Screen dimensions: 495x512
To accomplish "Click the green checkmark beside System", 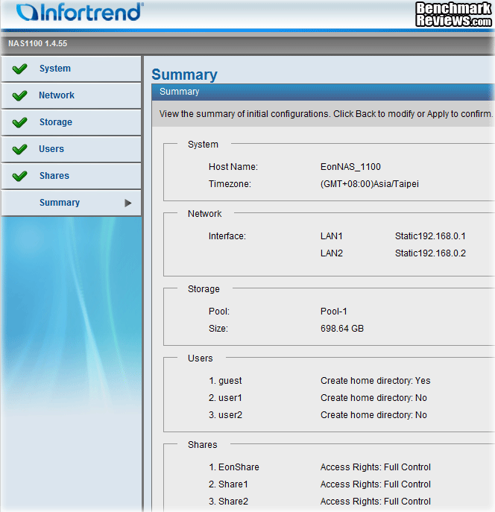I will point(19,69).
